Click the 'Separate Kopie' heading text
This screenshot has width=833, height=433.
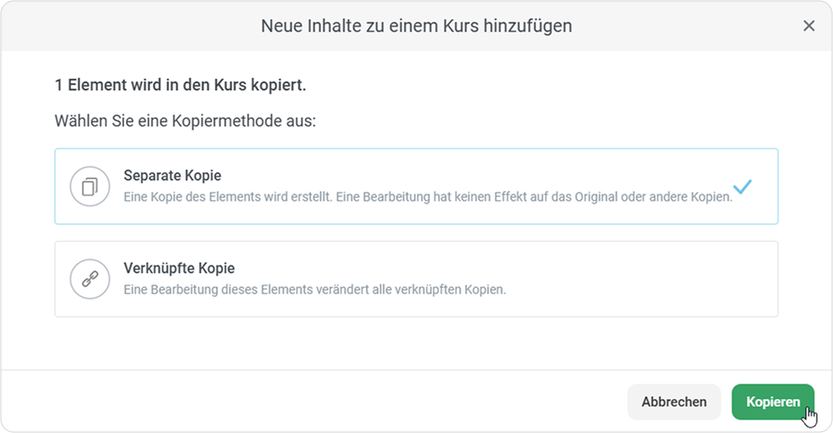[172, 176]
